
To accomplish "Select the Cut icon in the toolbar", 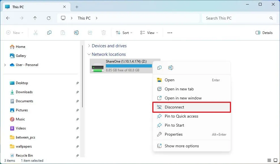I will click(36, 33).
